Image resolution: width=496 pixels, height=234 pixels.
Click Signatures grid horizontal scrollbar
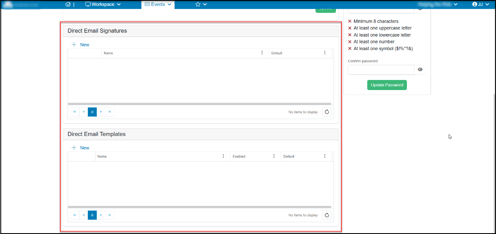coord(199,104)
